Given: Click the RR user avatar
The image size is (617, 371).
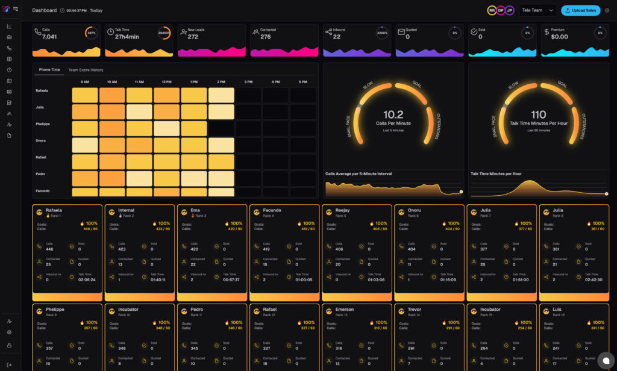Looking at the screenshot, I should pyautogui.click(x=492, y=10).
